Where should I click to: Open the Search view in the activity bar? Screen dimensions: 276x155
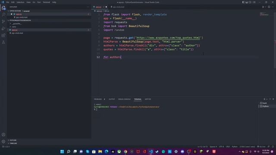3,15
